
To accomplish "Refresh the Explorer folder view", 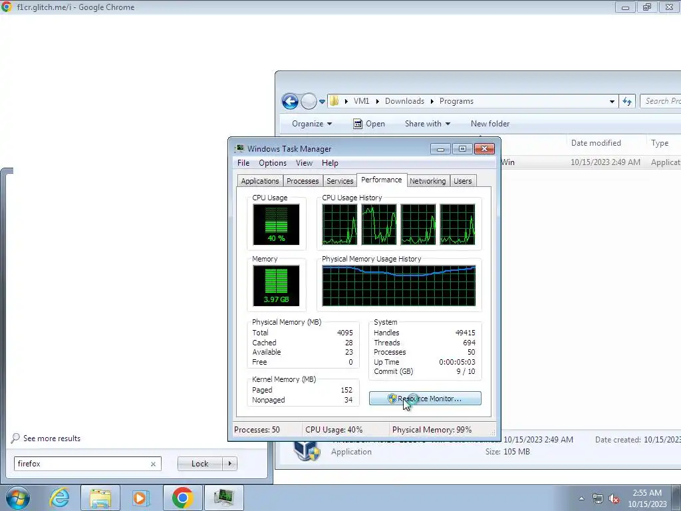I will tap(627, 102).
